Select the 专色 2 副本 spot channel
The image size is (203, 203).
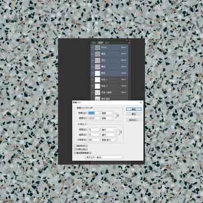pyautogui.click(x=109, y=92)
